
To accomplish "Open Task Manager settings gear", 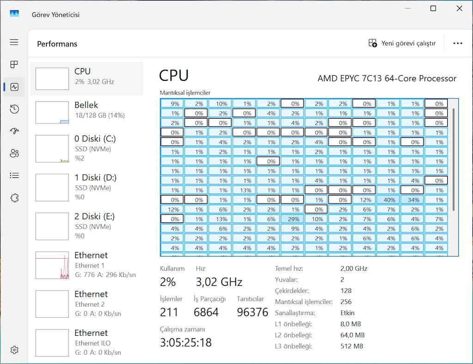I will tap(14, 350).
